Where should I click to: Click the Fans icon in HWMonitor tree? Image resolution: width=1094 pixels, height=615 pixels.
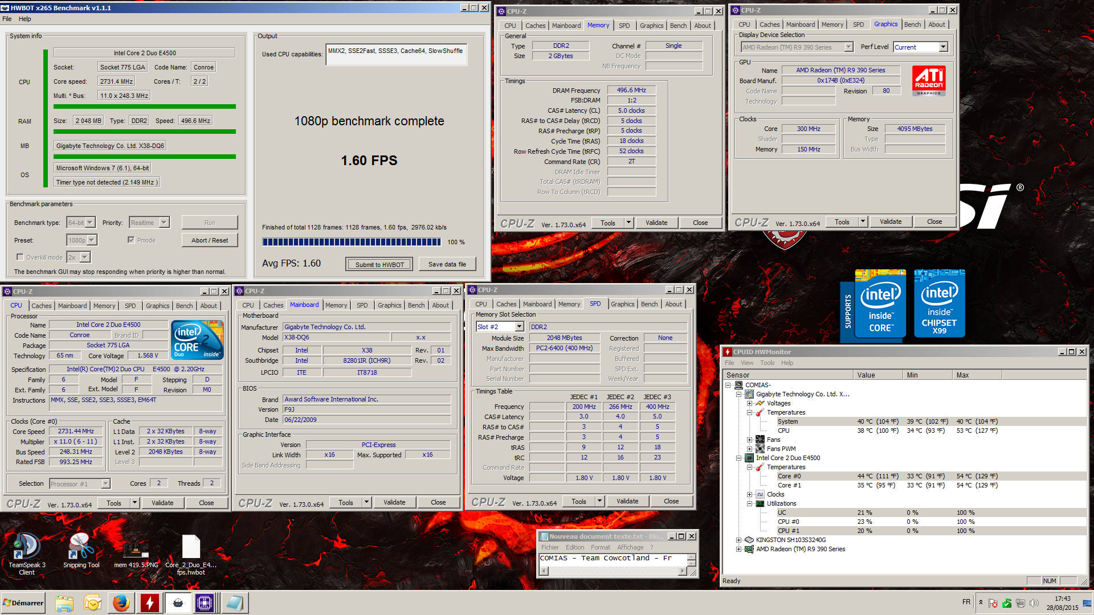(760, 440)
